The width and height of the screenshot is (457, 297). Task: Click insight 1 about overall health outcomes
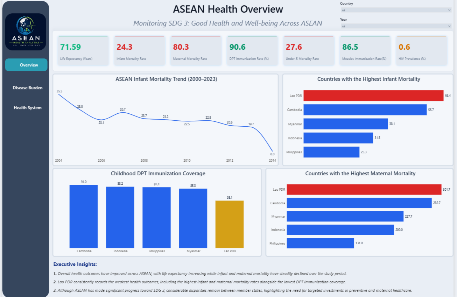200,274
